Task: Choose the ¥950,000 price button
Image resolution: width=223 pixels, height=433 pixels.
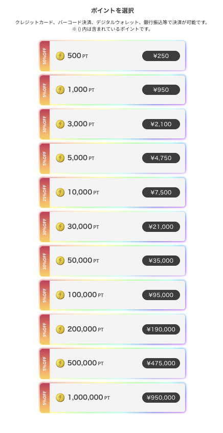Action: [161, 398]
